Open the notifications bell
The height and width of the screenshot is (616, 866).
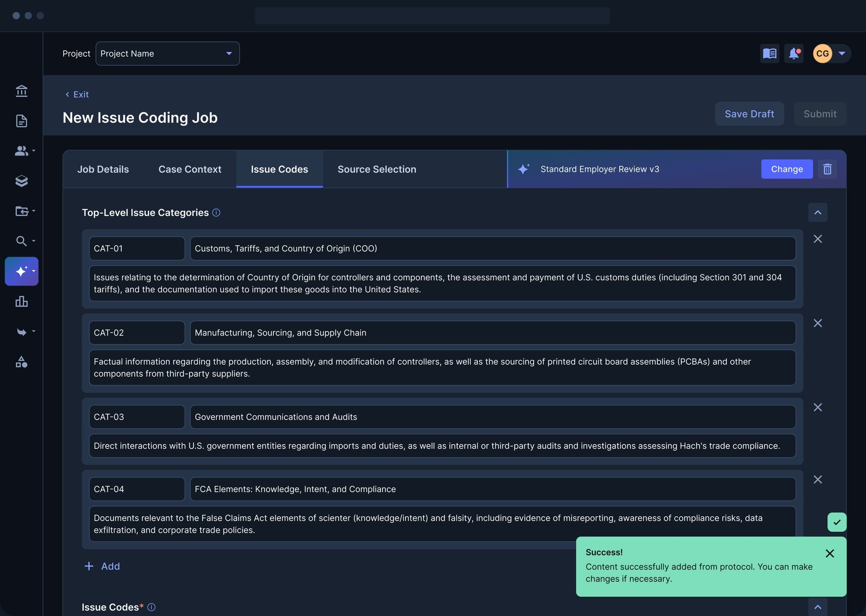794,53
